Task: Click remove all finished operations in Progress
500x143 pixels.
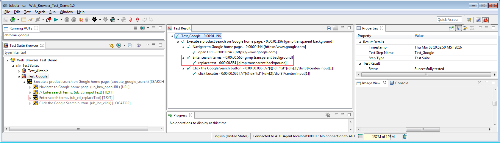Action: [328, 115]
